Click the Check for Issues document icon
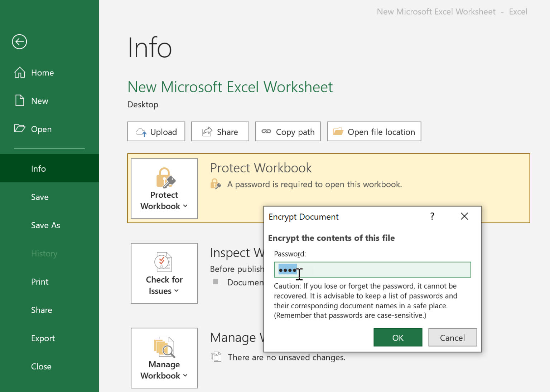 163,262
